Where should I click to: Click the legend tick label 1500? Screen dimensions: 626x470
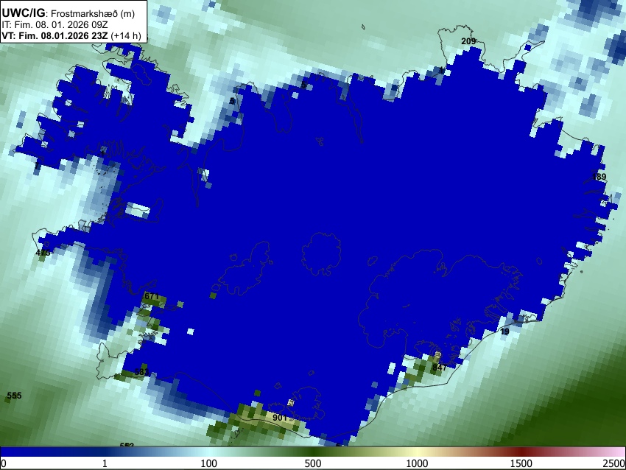pyautogui.click(x=521, y=463)
